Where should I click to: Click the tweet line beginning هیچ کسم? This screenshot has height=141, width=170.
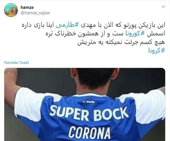point(121,42)
